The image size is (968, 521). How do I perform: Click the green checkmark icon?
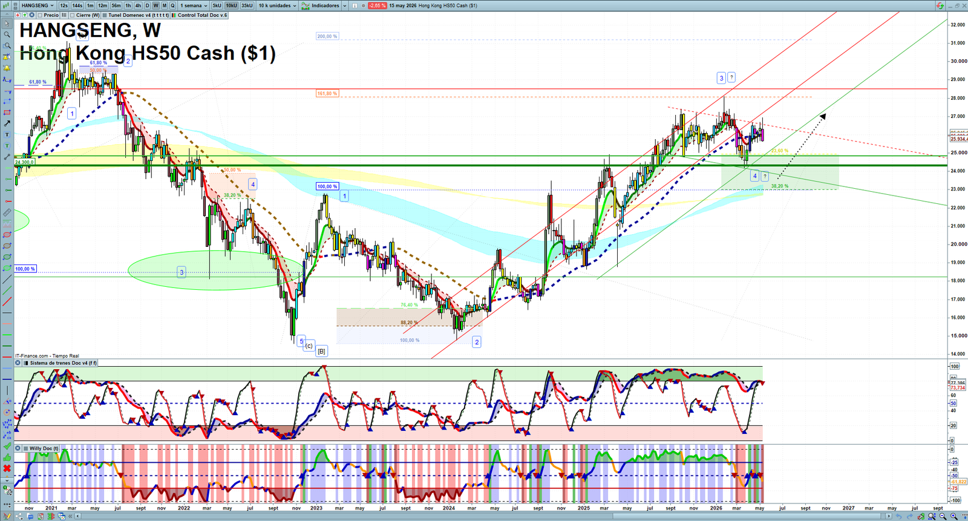pyautogui.click(x=7, y=447)
